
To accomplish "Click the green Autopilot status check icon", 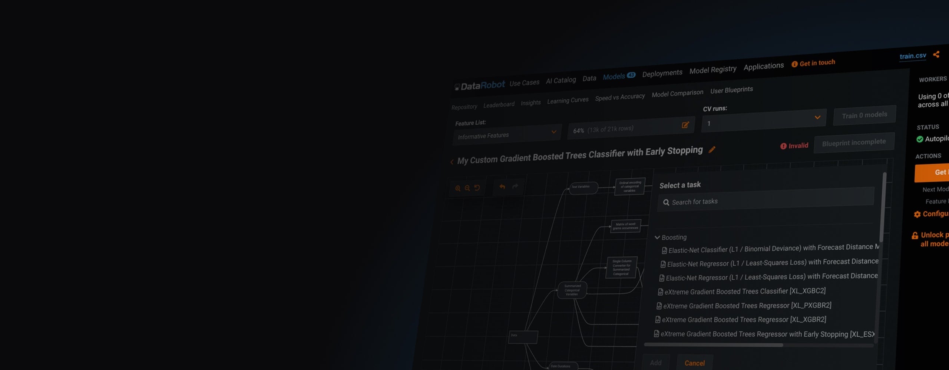I will click(x=920, y=139).
